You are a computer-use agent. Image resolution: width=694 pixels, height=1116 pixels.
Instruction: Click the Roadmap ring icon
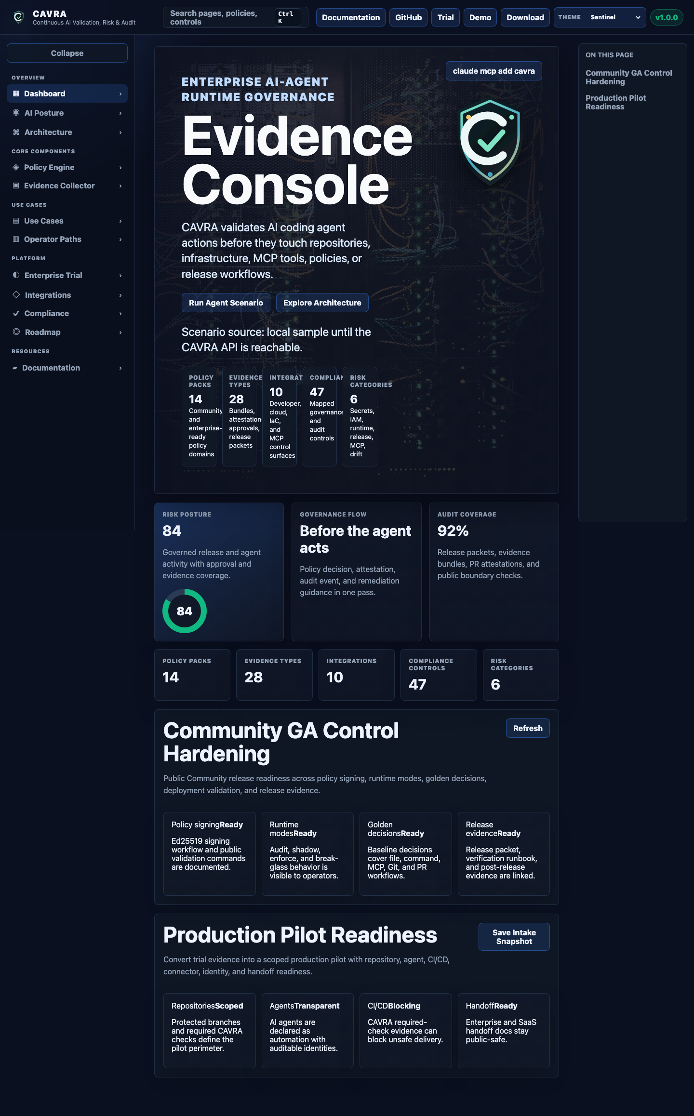(x=16, y=332)
